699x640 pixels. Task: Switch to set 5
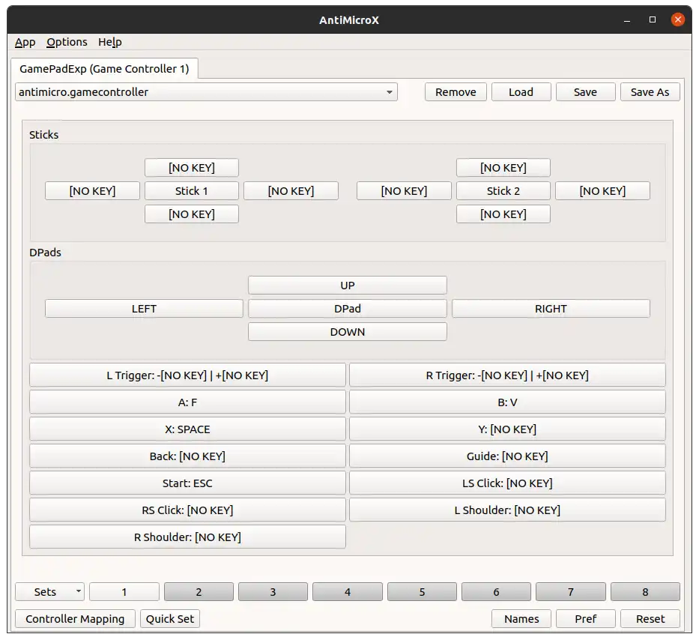click(422, 592)
